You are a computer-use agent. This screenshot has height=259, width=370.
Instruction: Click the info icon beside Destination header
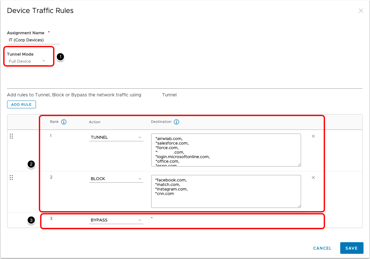[x=176, y=122]
